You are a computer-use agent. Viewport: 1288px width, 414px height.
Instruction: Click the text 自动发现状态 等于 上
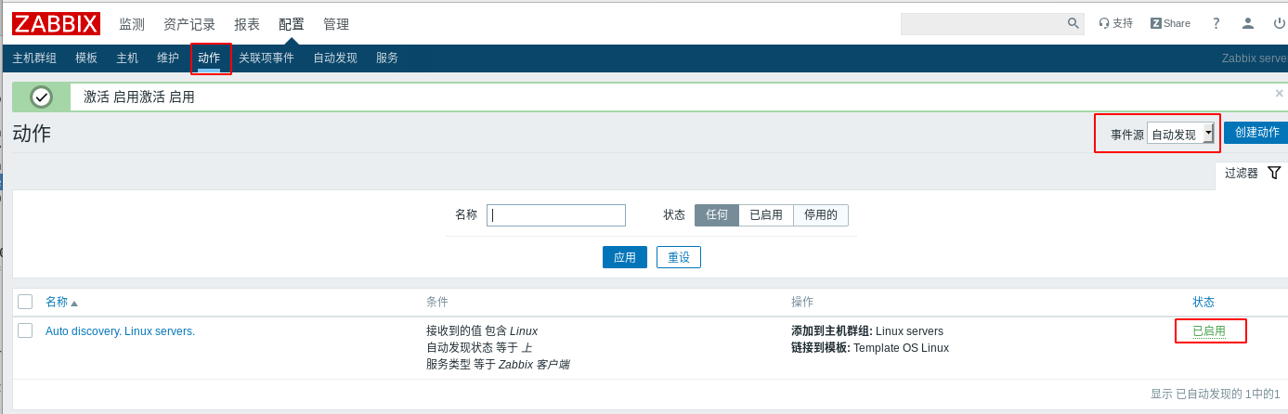coord(479,348)
